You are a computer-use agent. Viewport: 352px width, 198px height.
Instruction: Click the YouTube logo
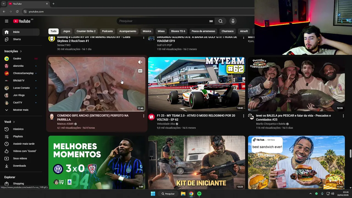[x=22, y=21]
